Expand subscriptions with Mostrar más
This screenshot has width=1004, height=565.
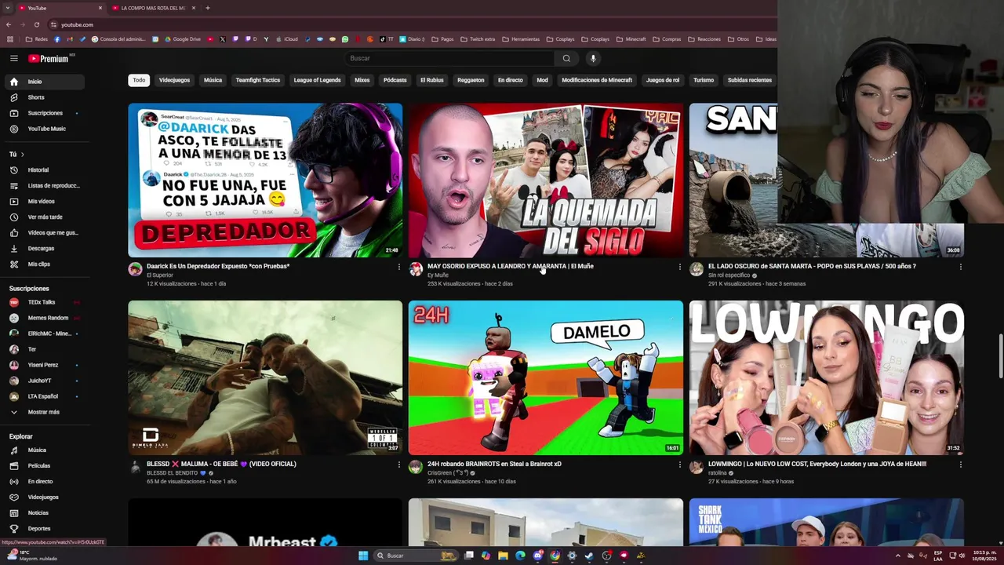coord(44,412)
